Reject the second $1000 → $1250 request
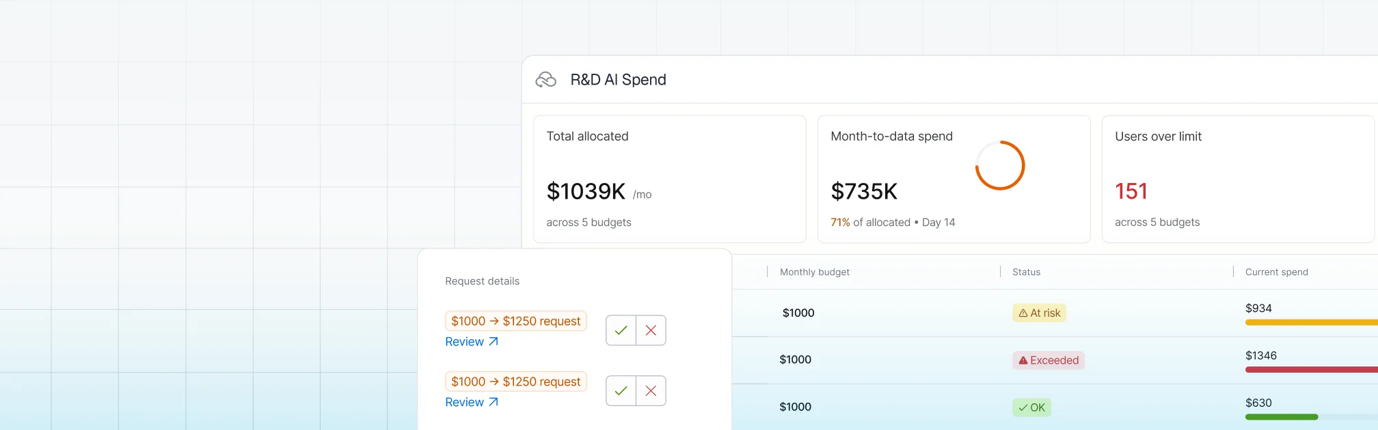Image resolution: width=1378 pixels, height=430 pixels. coord(651,391)
